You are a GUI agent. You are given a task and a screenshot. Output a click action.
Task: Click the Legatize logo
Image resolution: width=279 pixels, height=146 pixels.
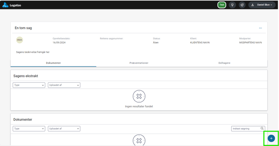[12, 5]
